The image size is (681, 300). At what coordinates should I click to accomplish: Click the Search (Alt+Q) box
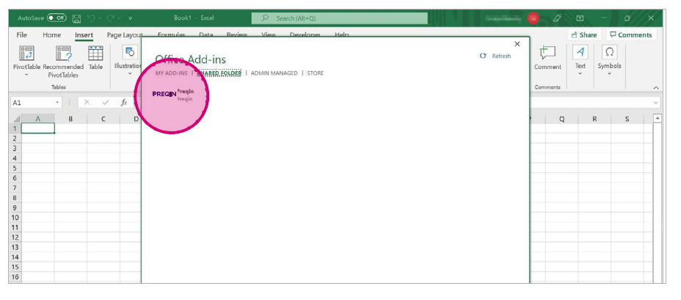pos(339,18)
